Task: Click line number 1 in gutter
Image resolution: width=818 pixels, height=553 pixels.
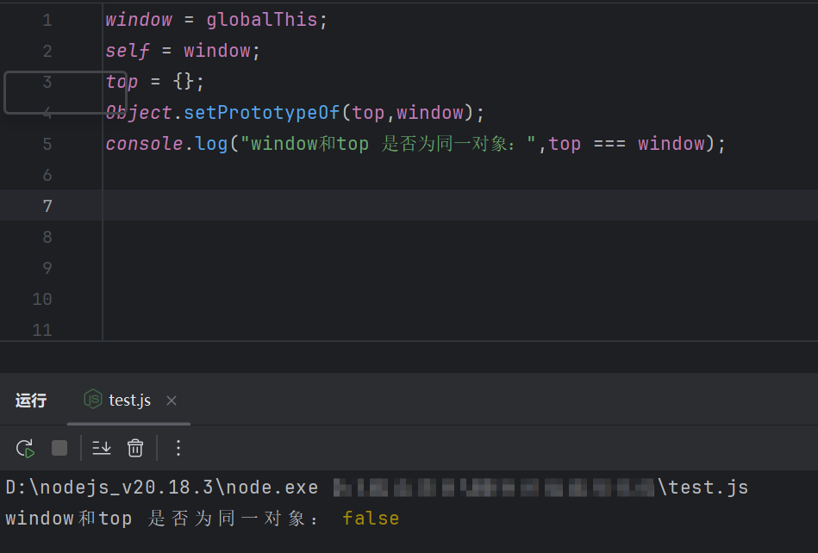Action: coord(47,20)
